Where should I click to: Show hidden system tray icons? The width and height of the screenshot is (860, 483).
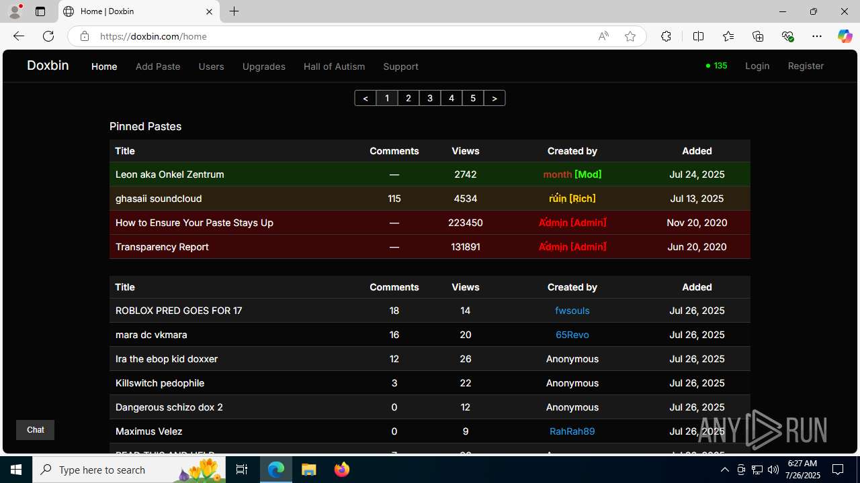724,470
